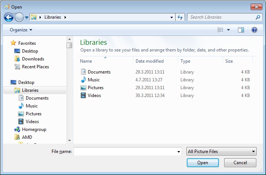Click the Cancel button
The image size is (266, 175).
click(x=240, y=163)
